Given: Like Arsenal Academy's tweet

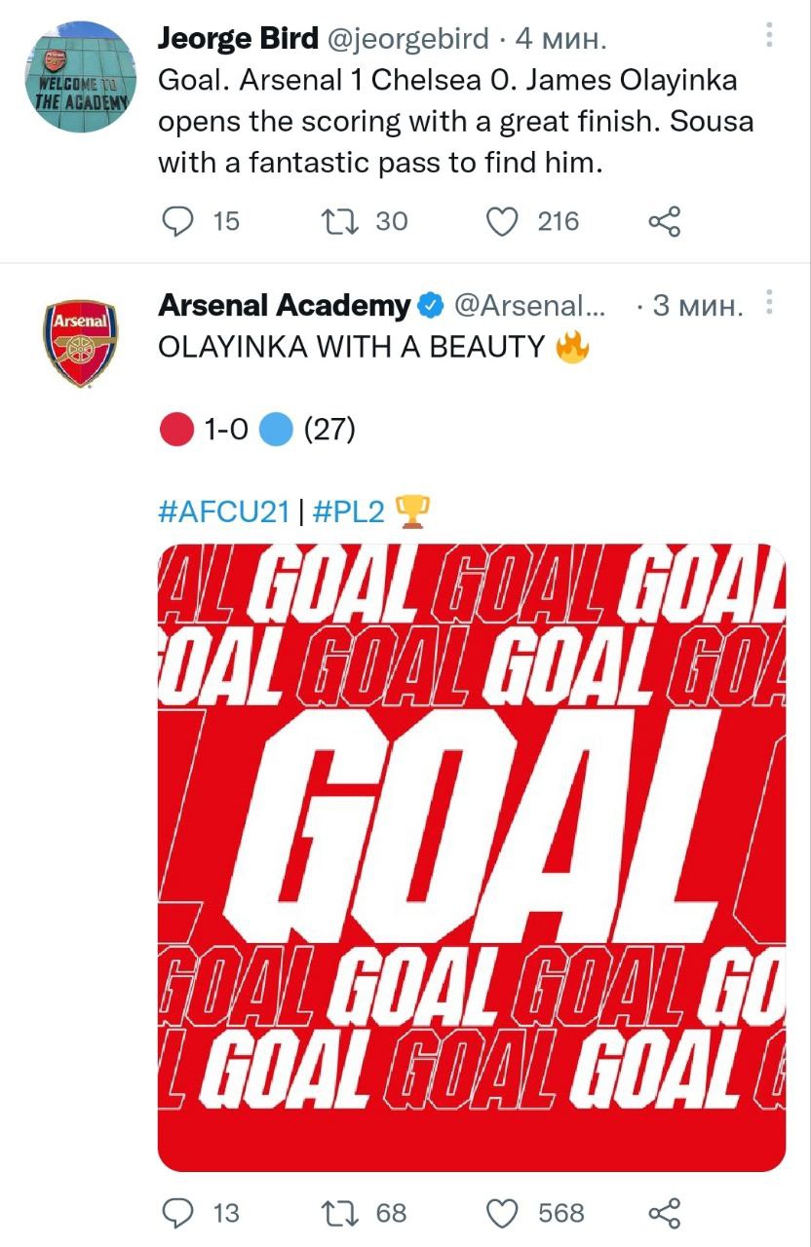Looking at the screenshot, I should click(x=501, y=1213).
